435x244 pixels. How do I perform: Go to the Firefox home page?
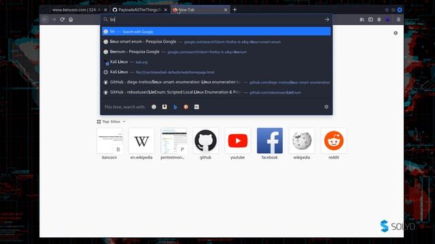point(71,20)
